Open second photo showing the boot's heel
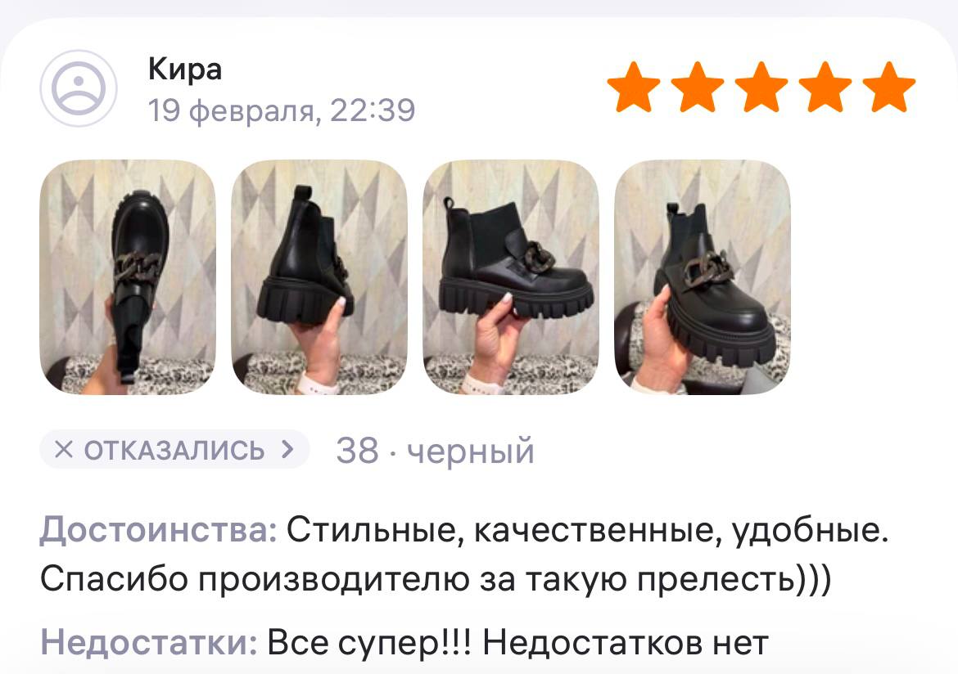Screen dimensions: 958x674 point(319,277)
